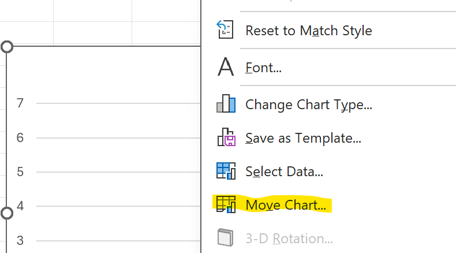Choose Reset to Match Style menu entry
This screenshot has height=253, width=456.
pos(308,30)
